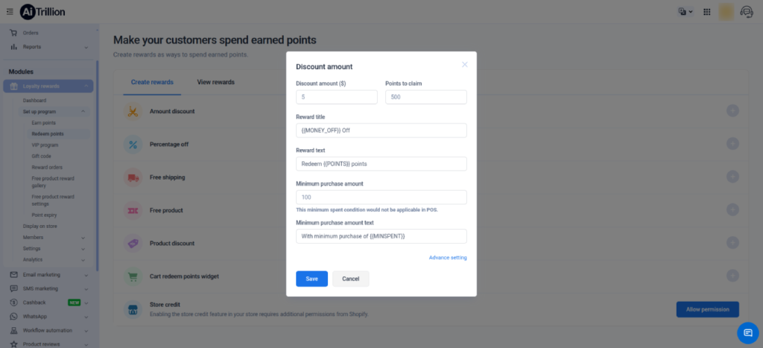Switch to the View rewards tab
The height and width of the screenshot is (348, 763).
pos(215,82)
